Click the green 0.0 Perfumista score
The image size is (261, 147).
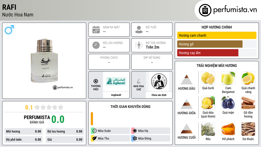(58, 119)
